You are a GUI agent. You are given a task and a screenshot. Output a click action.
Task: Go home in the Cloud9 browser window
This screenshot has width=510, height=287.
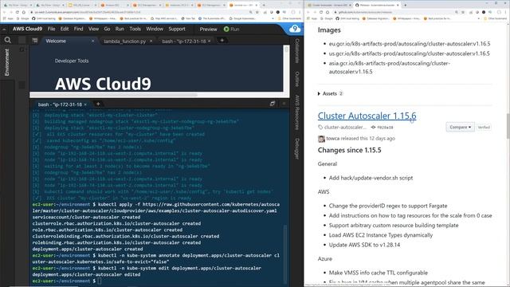pyautogui.click(x=24, y=12)
